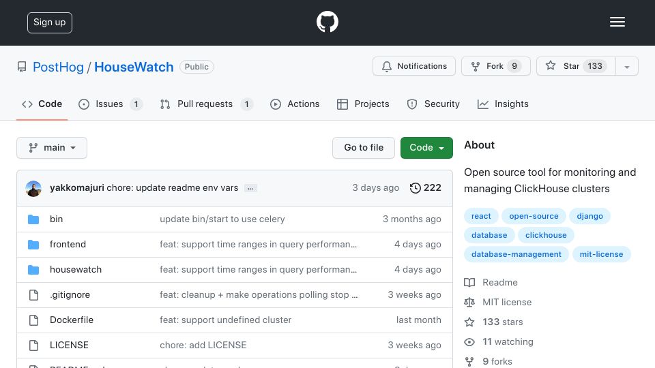Click the LICENSE file icon

[33, 345]
